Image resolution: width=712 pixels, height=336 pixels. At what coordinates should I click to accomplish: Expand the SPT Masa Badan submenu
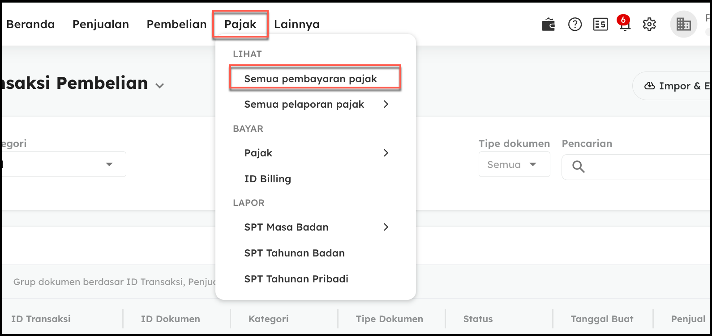click(x=386, y=227)
